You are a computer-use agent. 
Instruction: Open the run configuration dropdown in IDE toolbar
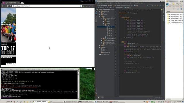150,5
